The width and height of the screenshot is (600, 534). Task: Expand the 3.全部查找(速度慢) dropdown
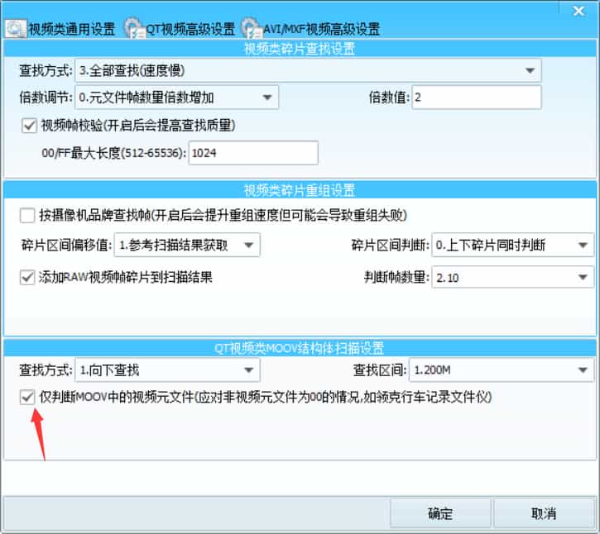[308, 70]
